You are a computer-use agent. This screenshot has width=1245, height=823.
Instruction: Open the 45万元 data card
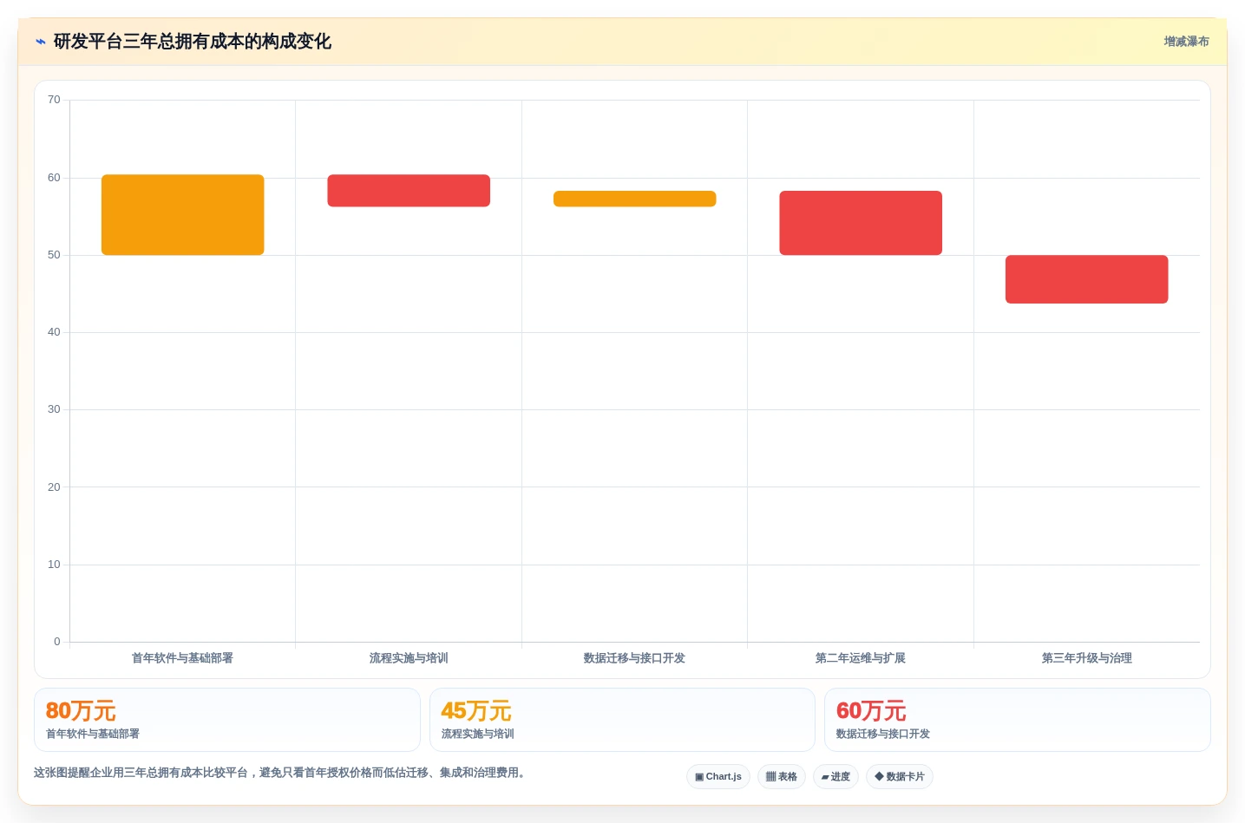point(622,720)
